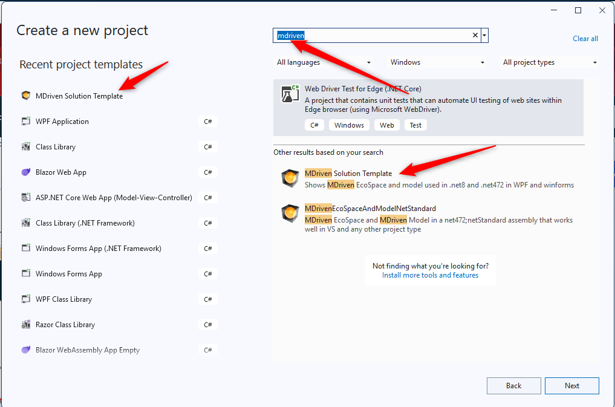
Task: Click the Razor Class Library icon
Action: coord(26,325)
